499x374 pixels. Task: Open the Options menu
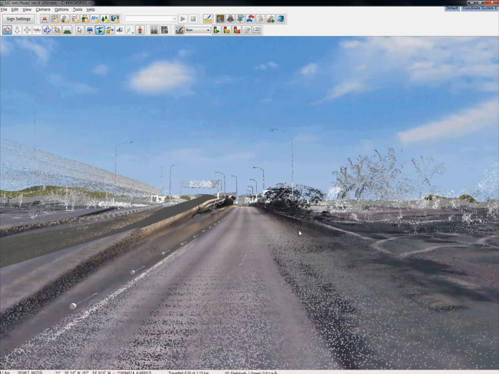point(62,9)
